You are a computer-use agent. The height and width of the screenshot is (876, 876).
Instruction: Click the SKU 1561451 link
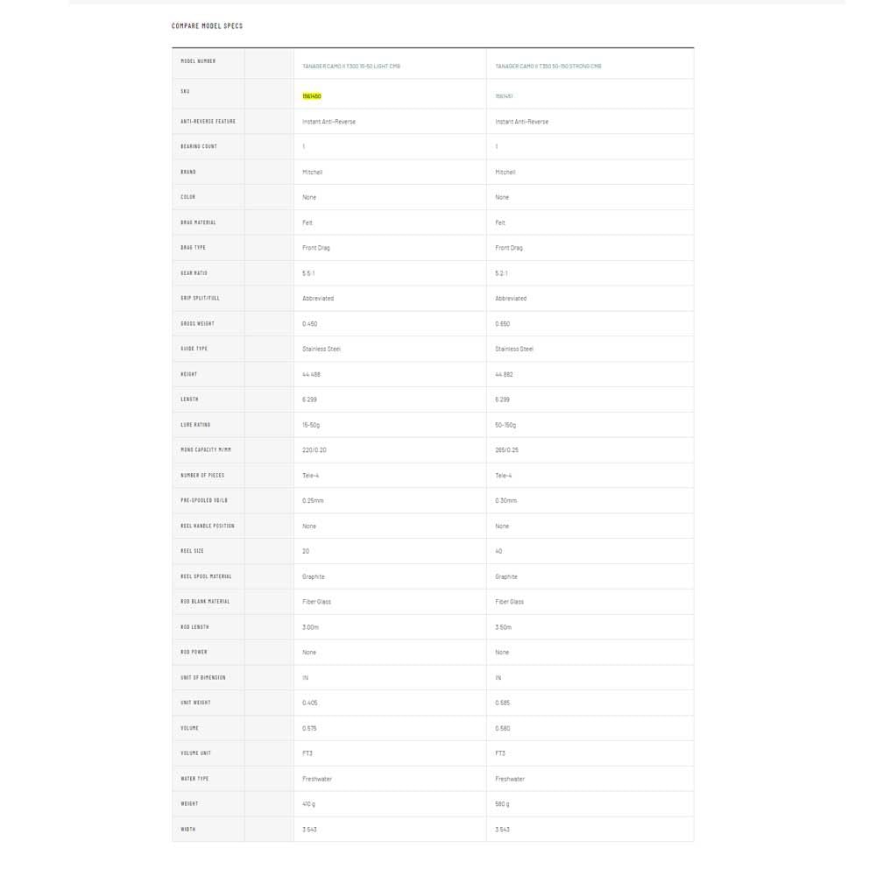pos(504,95)
